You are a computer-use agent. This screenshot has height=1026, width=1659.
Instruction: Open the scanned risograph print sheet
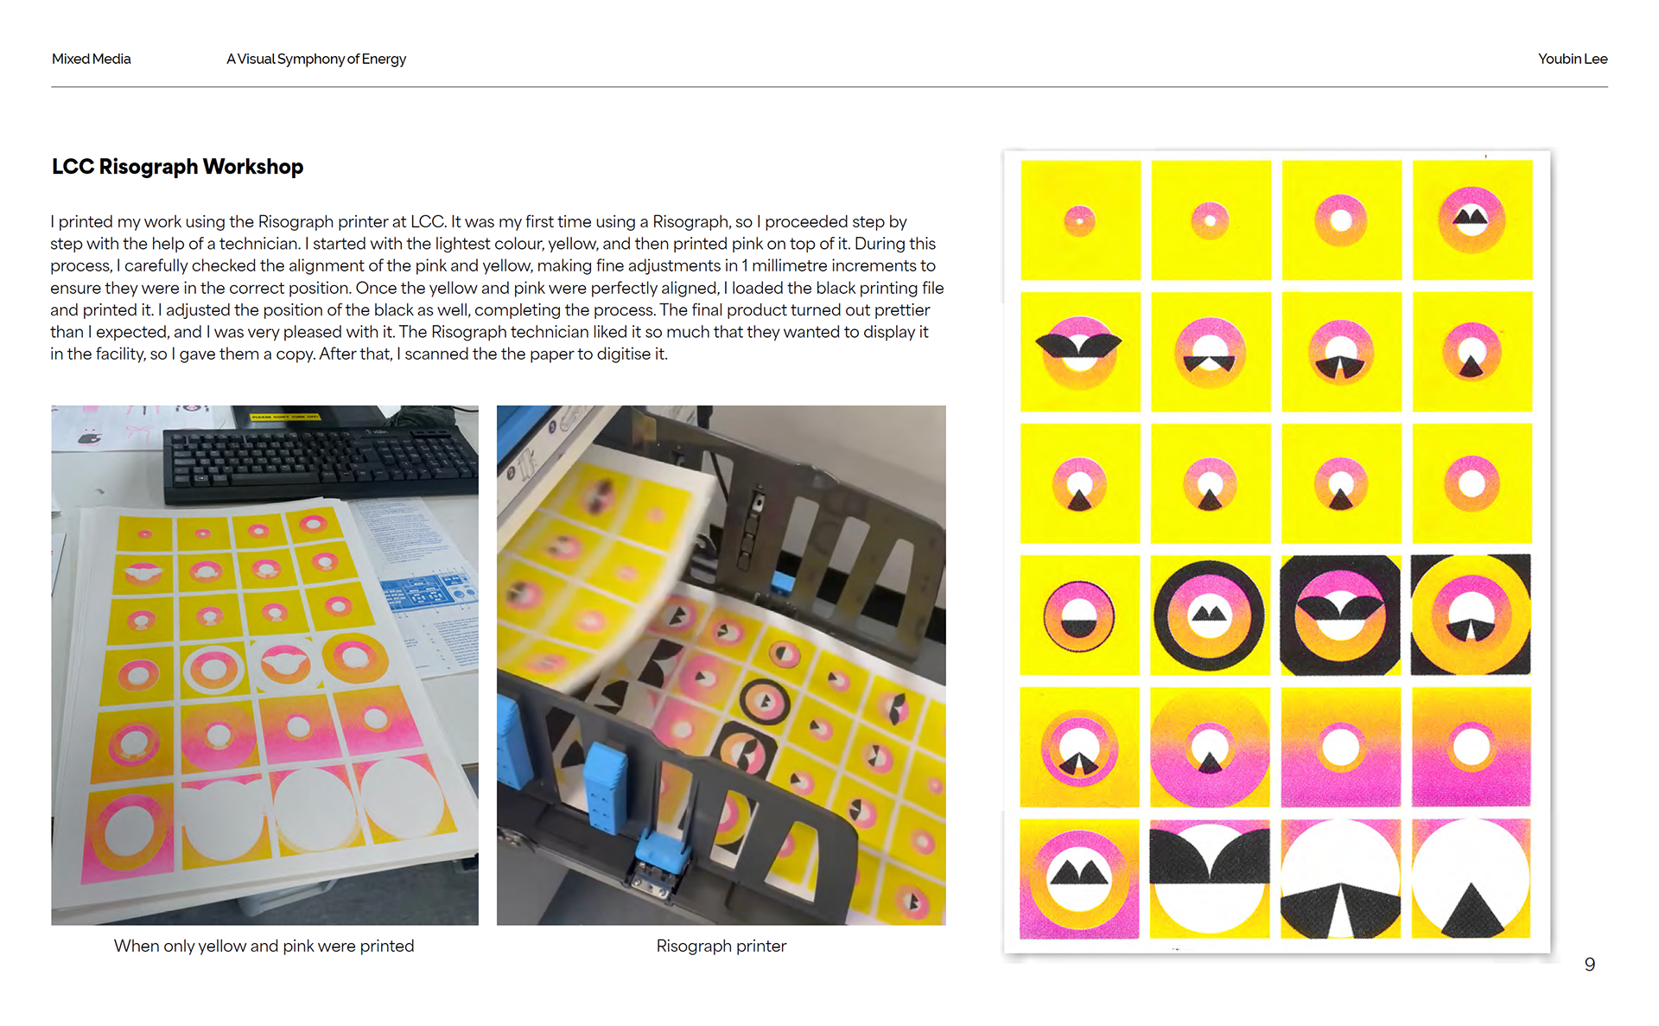pos(1277,551)
